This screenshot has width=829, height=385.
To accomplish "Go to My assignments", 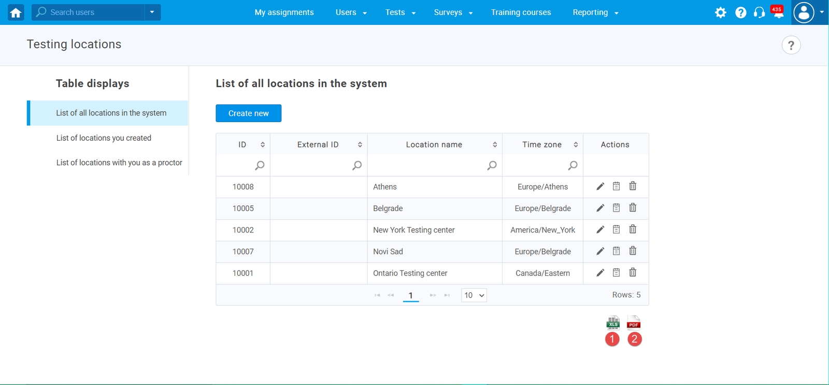I will click(284, 12).
